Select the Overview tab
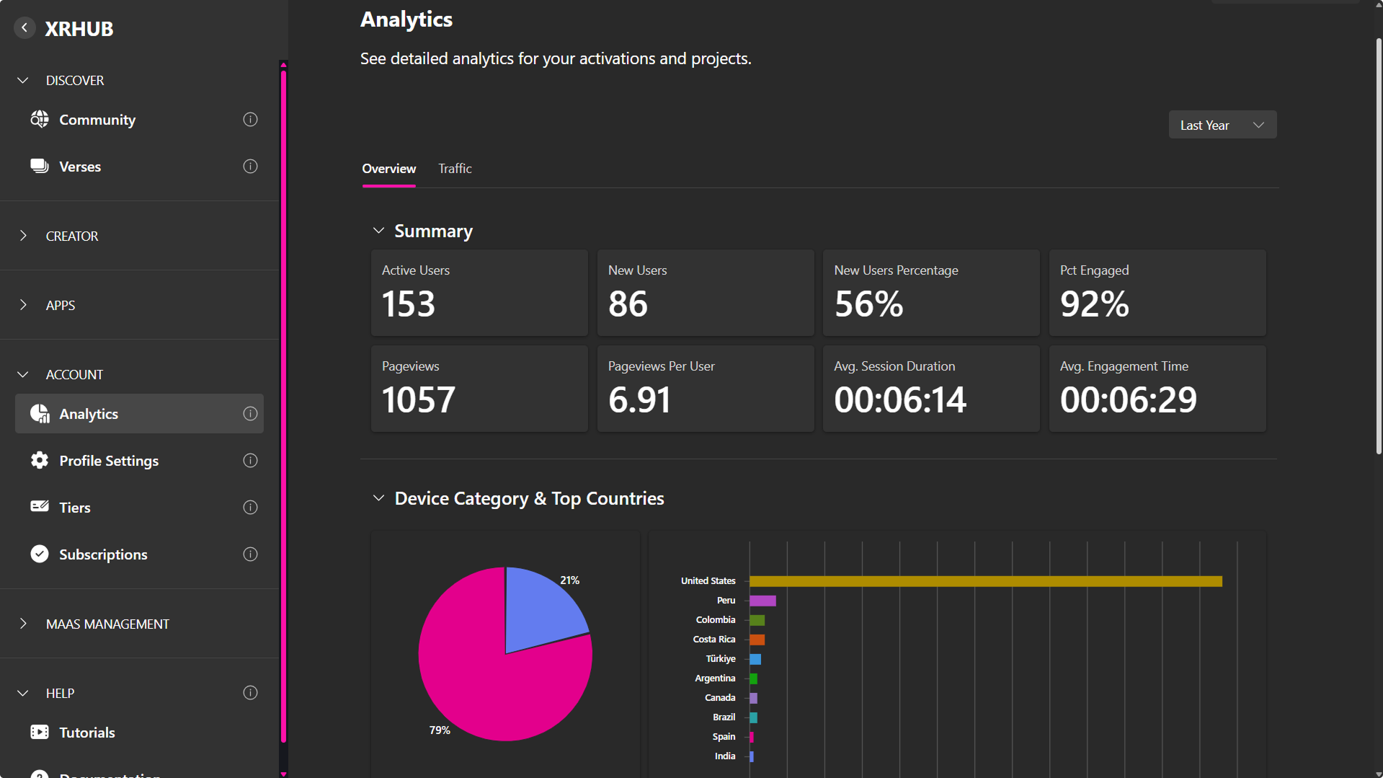Screen dimensions: 1383x778 pos(388,169)
